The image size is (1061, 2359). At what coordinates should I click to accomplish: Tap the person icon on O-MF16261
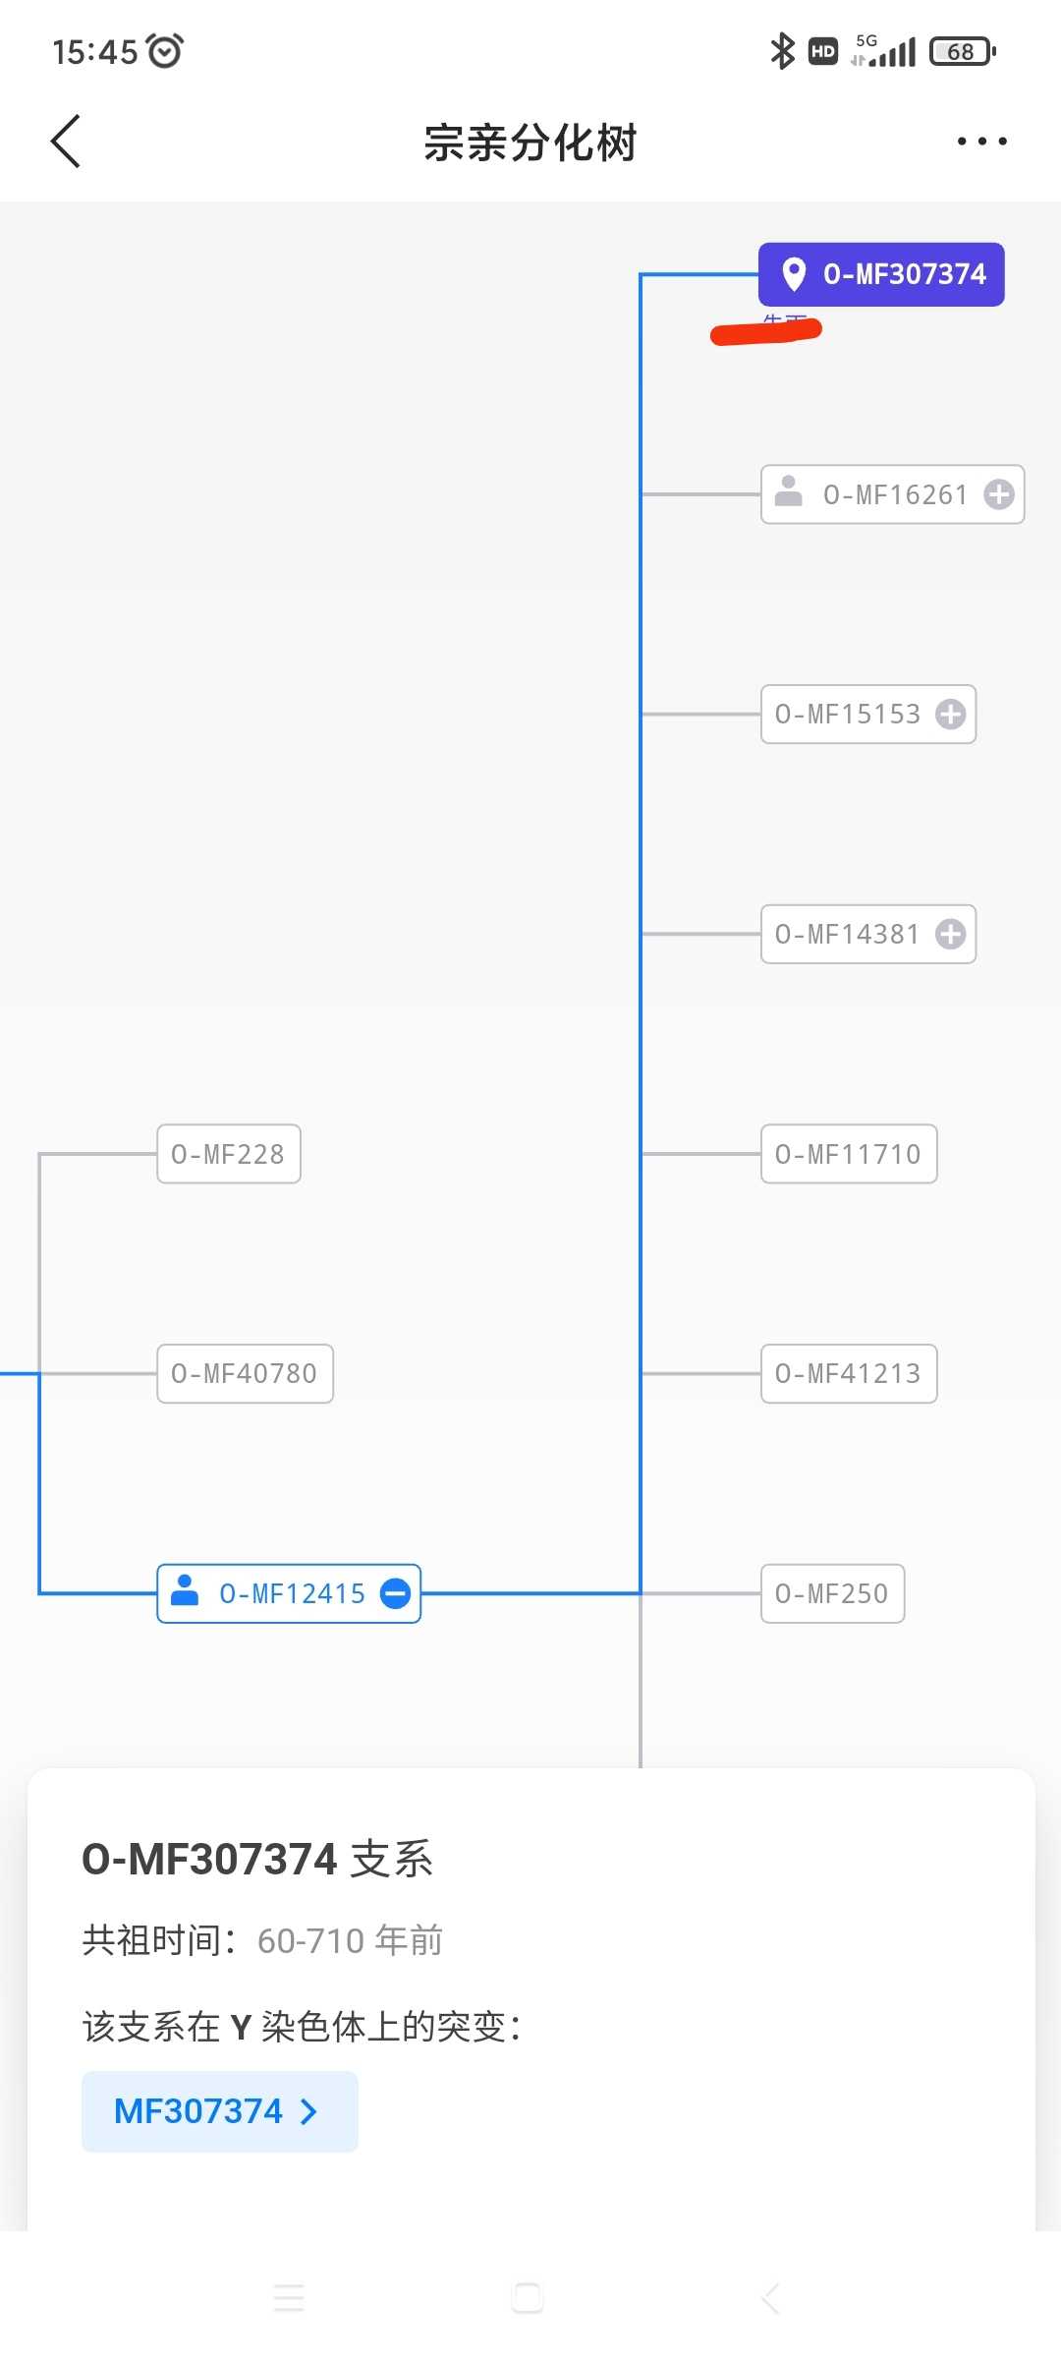789,491
